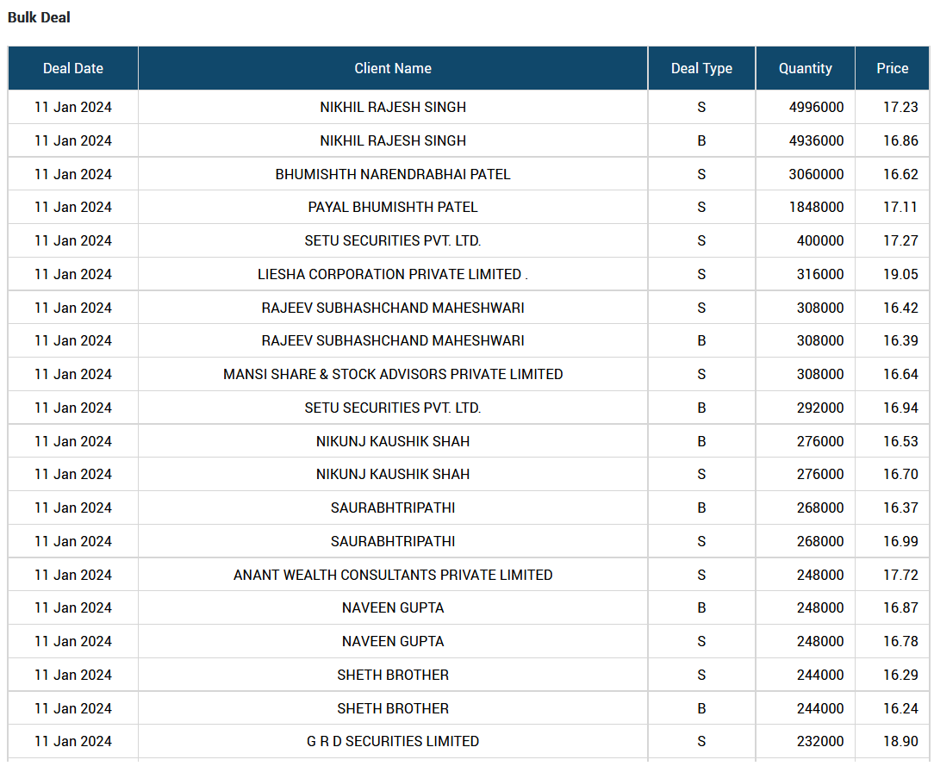Select client BHUMISHTH NARENDRABHAI PATEL
Viewport: 934px width, 766px height.
coord(393,174)
